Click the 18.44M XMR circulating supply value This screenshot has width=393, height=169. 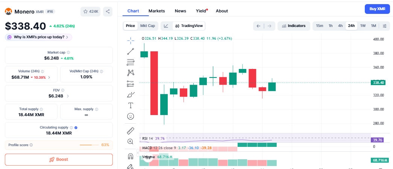(59, 133)
